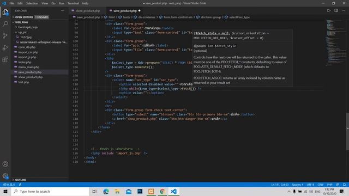
Task: Open File Explorer from taskbar
Action: point(117,191)
